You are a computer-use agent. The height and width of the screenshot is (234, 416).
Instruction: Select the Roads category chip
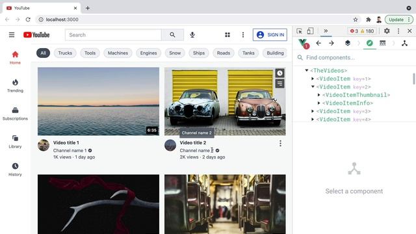[224, 53]
